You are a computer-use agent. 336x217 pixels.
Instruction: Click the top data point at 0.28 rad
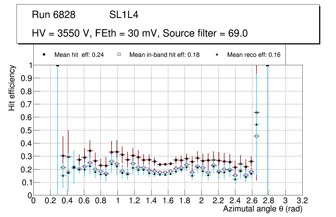point(58,65)
